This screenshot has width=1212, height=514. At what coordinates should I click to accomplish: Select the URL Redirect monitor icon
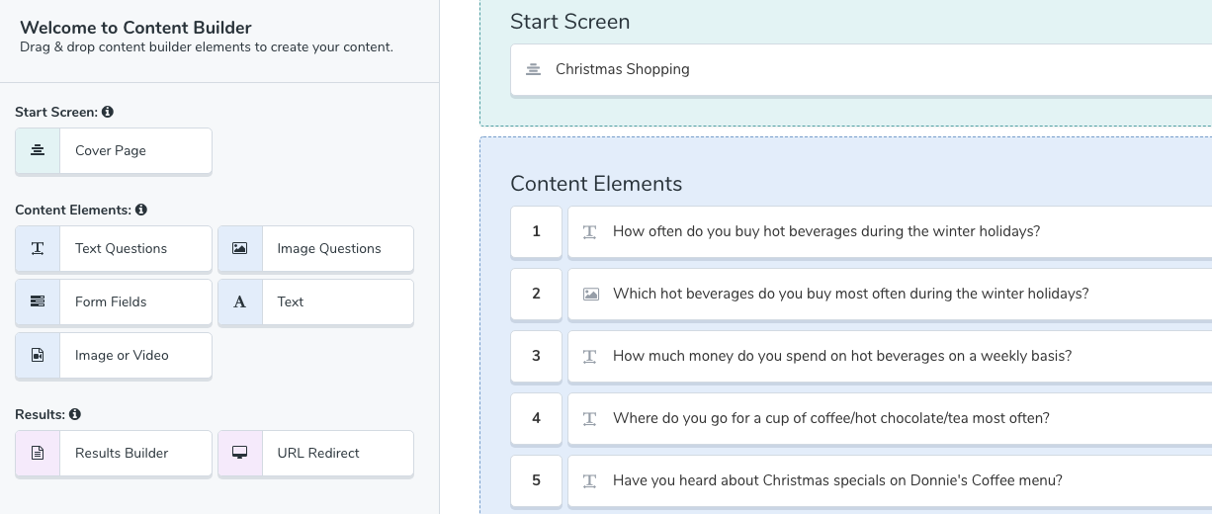(240, 453)
